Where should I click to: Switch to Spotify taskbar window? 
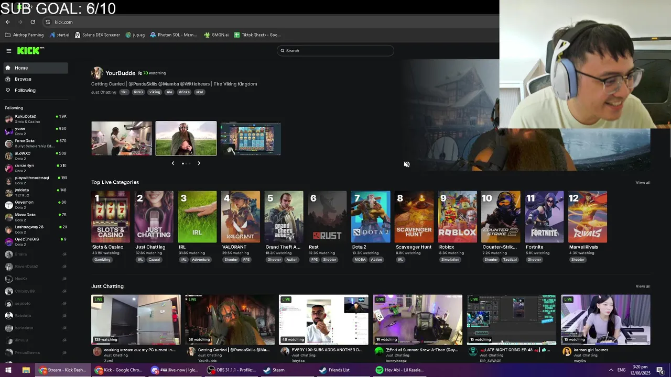(x=399, y=370)
